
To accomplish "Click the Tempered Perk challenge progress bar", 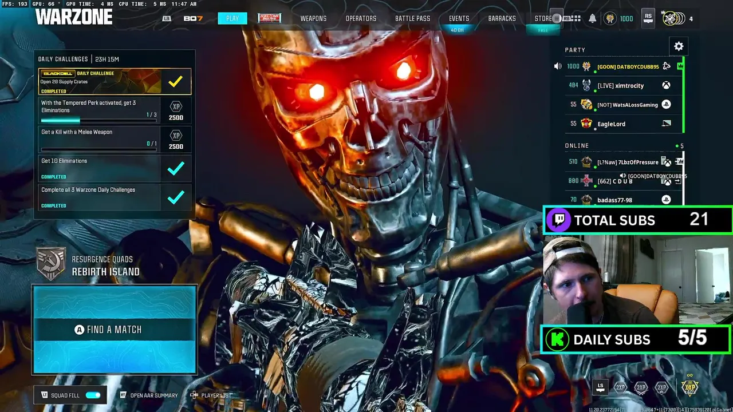I will click(98, 120).
